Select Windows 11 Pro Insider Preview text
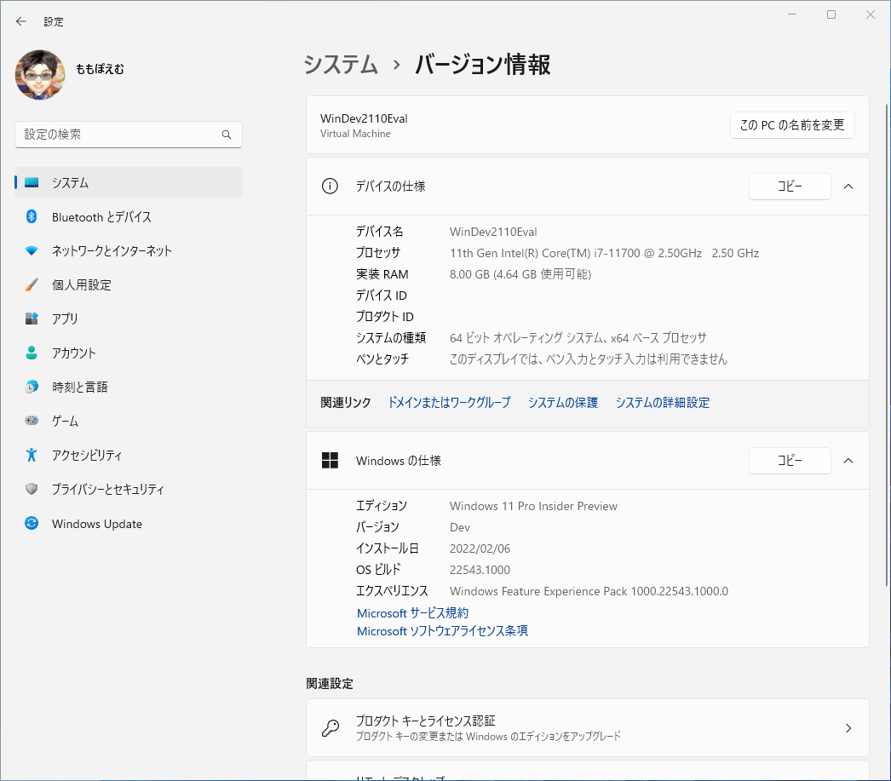Image resolution: width=891 pixels, height=781 pixels. point(533,506)
